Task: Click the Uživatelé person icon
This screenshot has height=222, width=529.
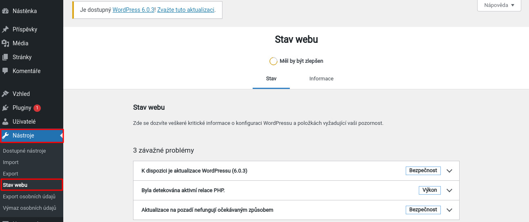Action: click(5, 122)
